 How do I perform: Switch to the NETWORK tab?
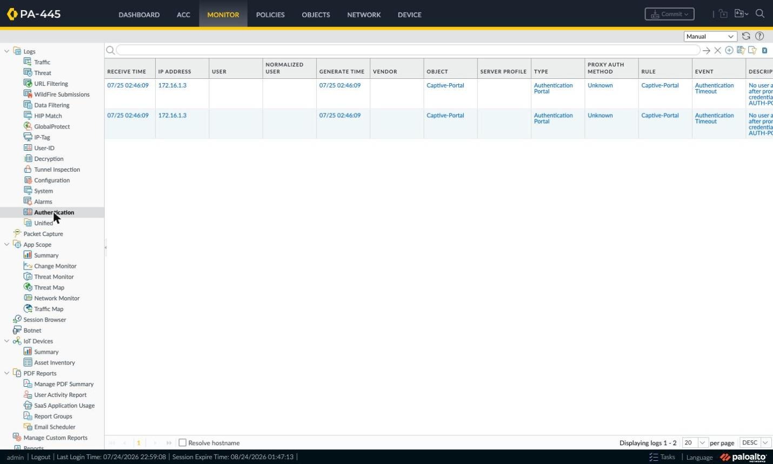click(x=364, y=15)
